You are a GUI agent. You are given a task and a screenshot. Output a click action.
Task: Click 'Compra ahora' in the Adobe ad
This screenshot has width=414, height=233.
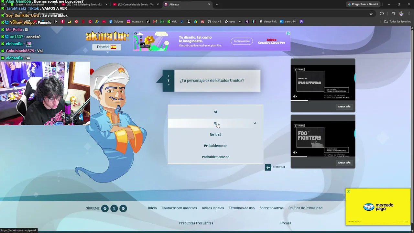click(242, 41)
